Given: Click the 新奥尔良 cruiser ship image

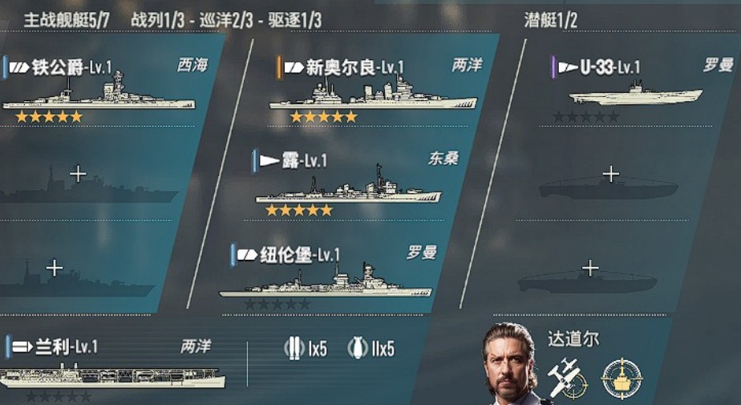Looking at the screenshot, I should (x=373, y=93).
